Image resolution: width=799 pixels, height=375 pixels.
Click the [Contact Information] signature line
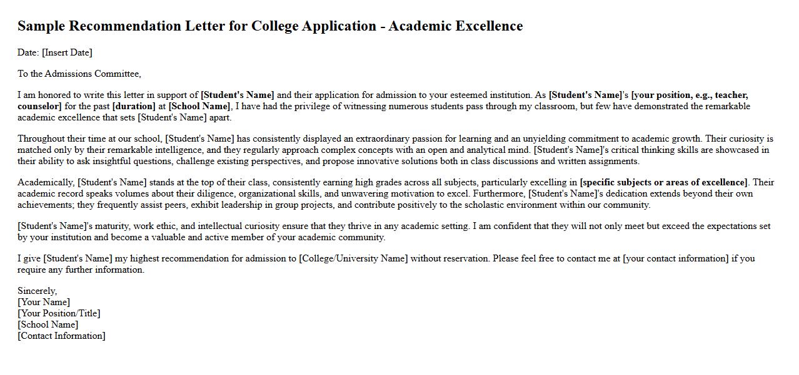(61, 336)
